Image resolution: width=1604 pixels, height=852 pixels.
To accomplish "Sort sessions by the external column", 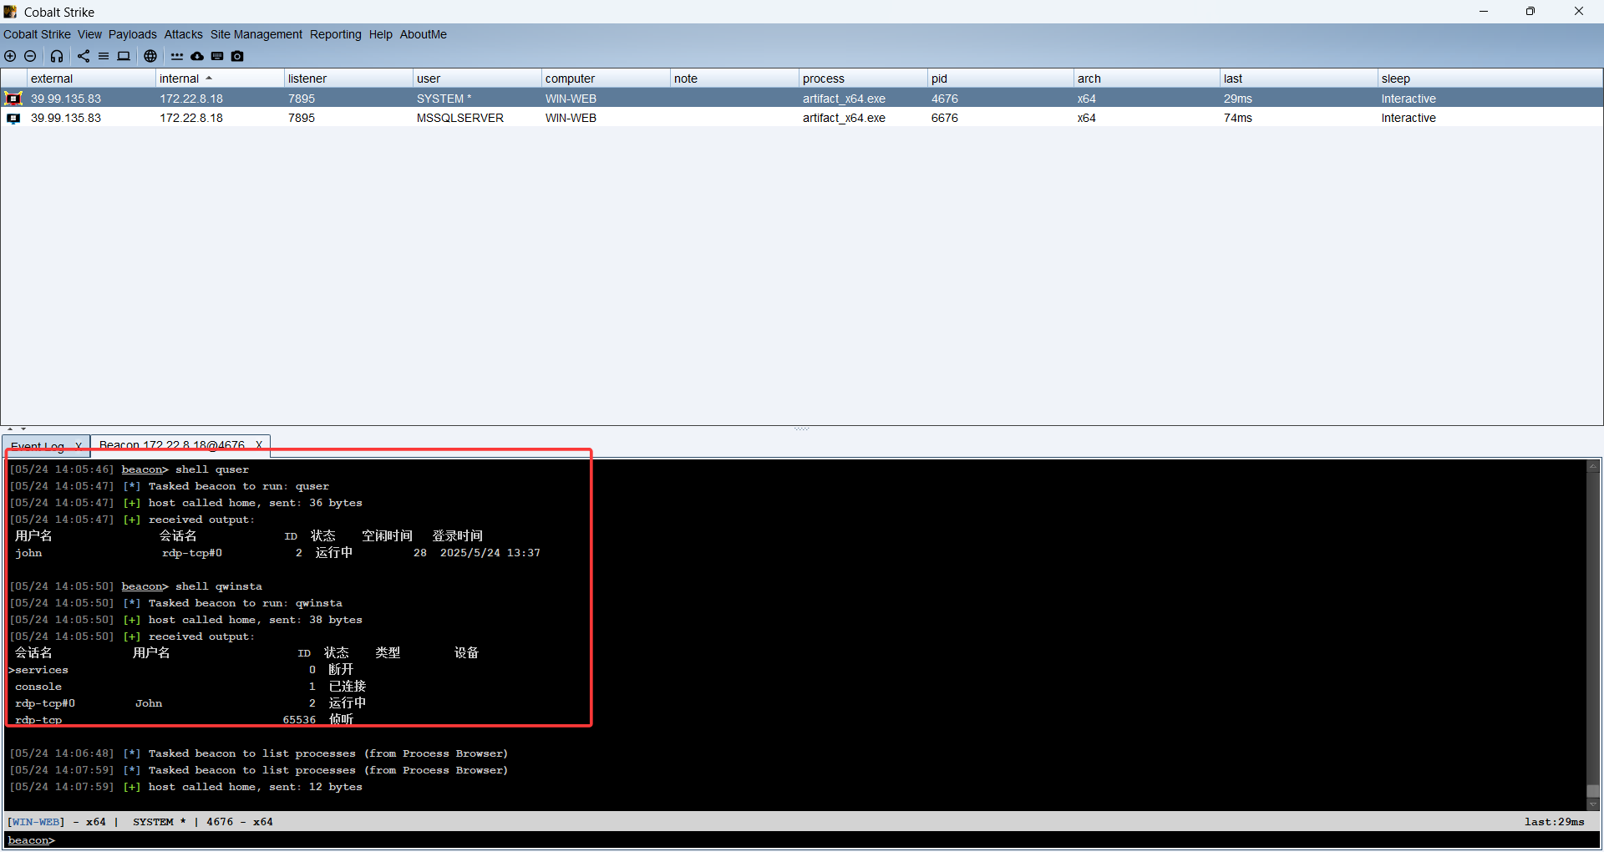I will 91,79.
